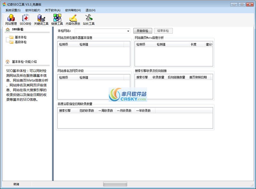
Task: Open the 站长工具 wrench icon
Action: click(x=89, y=18)
